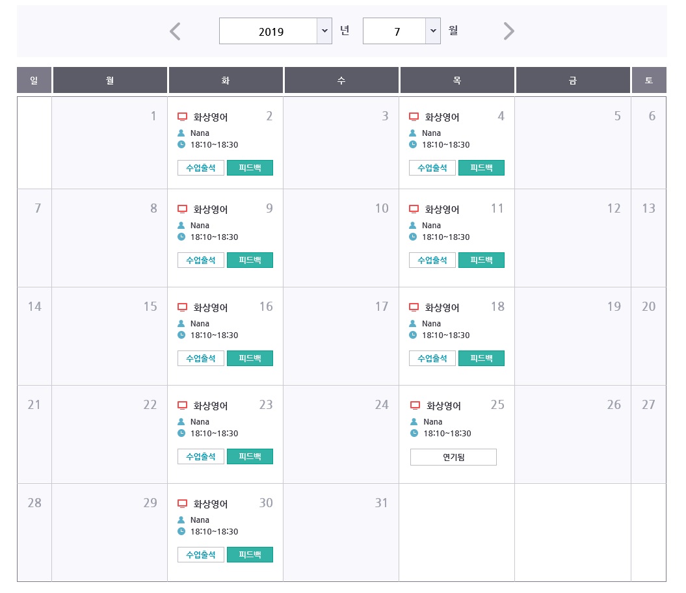Screen dimensions: 686x593
Task: Click the monitor icon on July 18
Action: point(414,307)
